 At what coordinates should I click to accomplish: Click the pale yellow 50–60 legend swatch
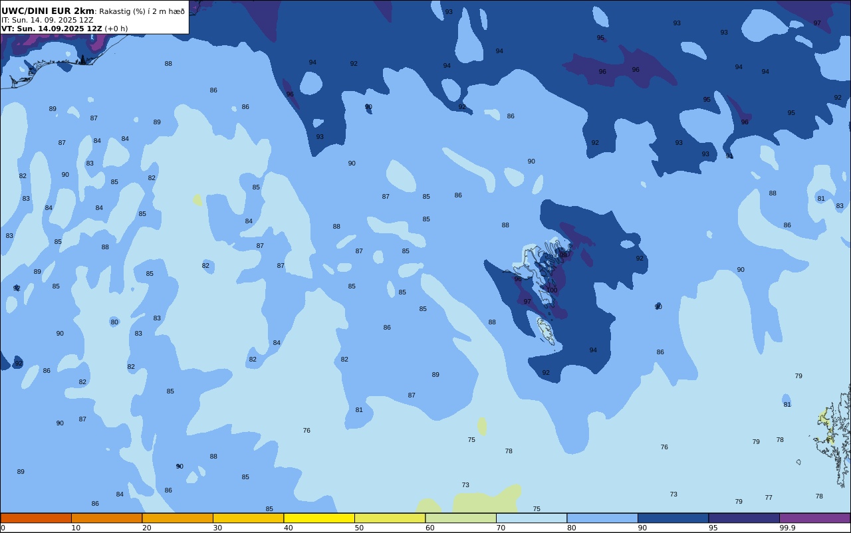(x=390, y=518)
